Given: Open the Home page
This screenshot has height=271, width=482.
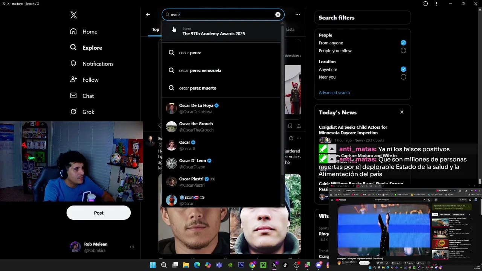Looking at the screenshot, I should (x=84, y=32).
